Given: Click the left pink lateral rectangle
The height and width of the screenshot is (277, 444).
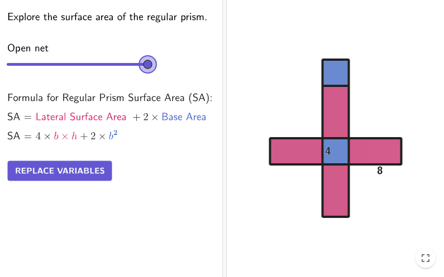Looking at the screenshot, I should (296, 152).
